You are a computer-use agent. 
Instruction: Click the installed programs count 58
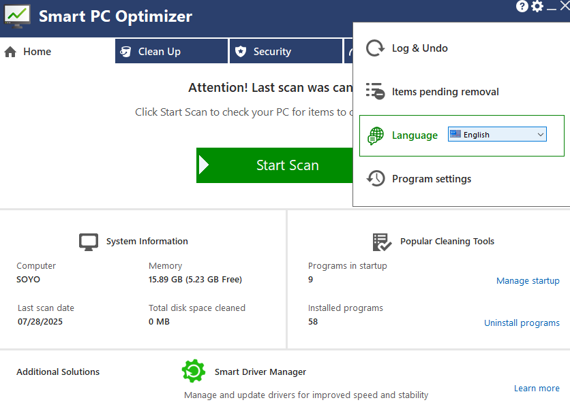pyautogui.click(x=313, y=321)
